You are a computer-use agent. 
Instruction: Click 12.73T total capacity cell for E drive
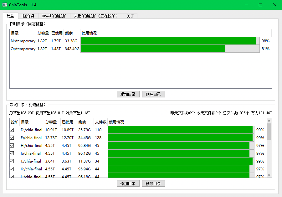point(51,137)
